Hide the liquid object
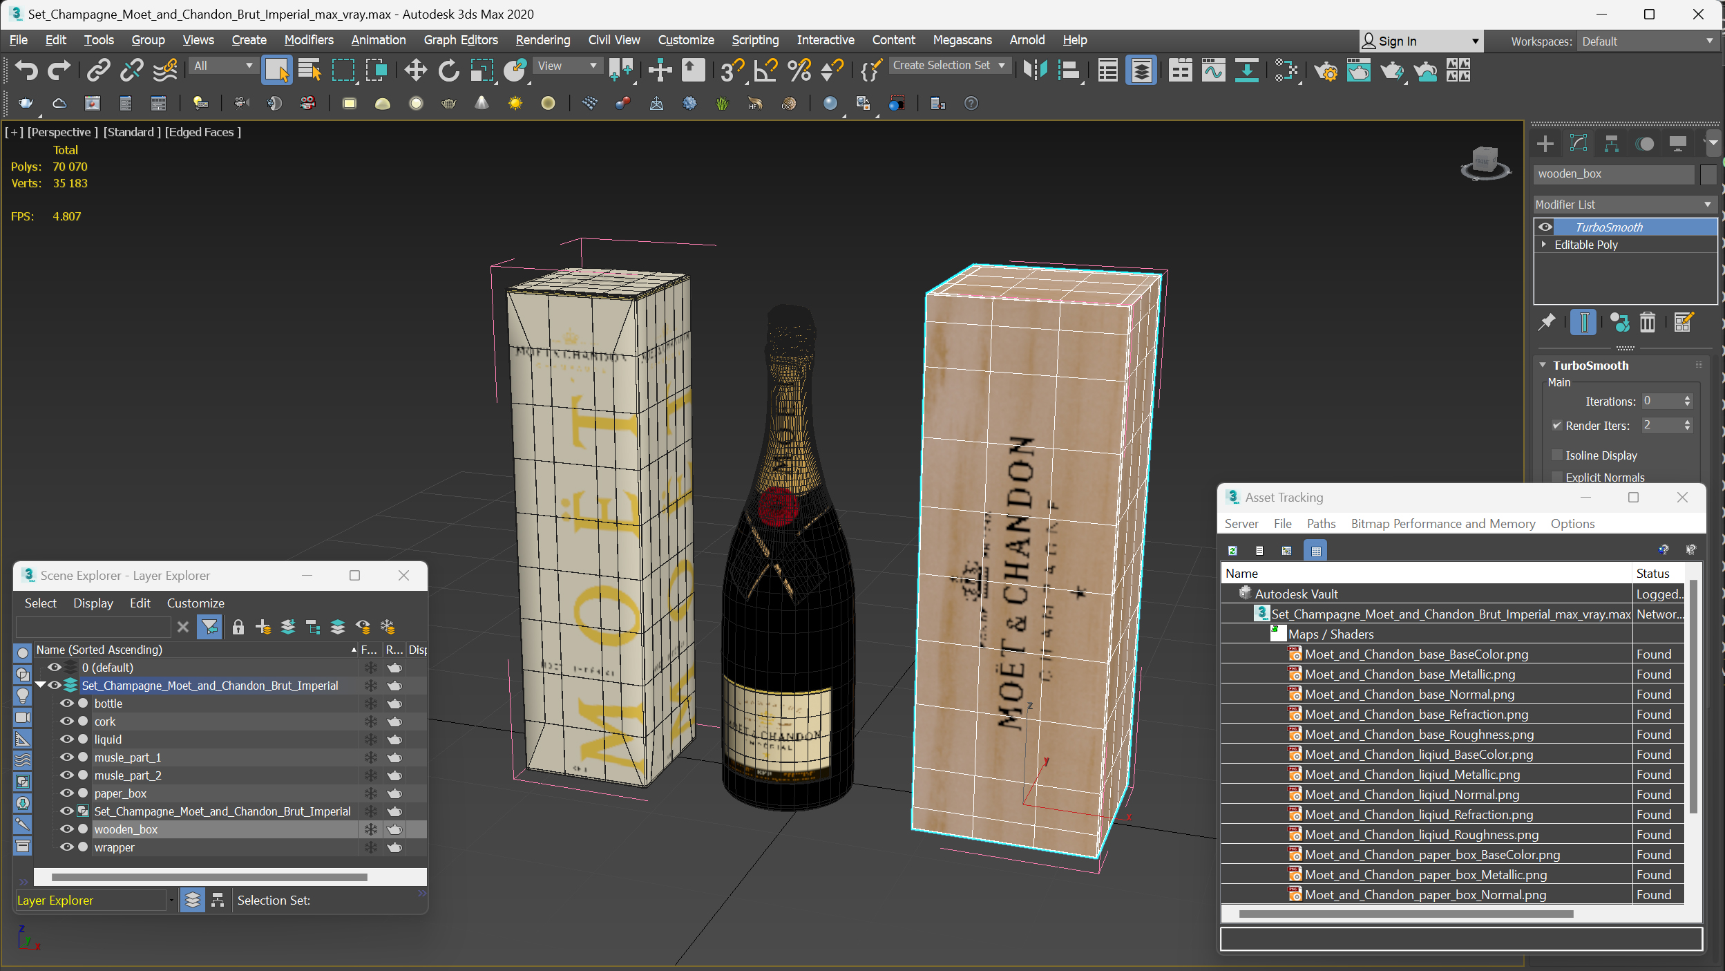 click(x=66, y=739)
